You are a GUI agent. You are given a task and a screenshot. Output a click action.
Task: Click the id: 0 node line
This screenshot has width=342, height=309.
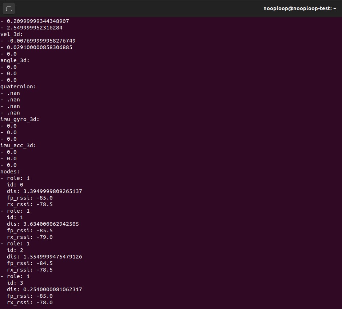[x=15, y=185]
